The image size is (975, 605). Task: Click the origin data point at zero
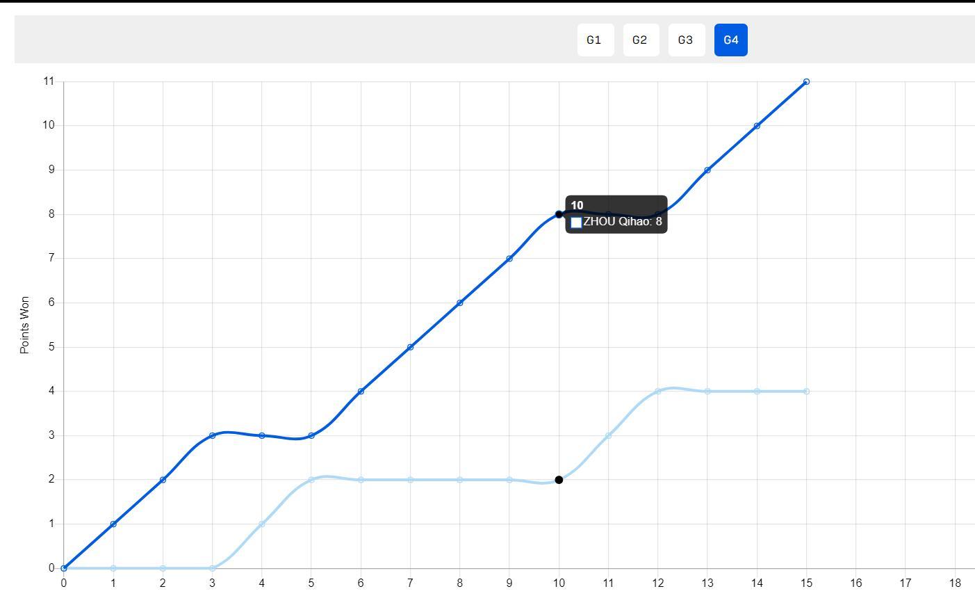(63, 568)
